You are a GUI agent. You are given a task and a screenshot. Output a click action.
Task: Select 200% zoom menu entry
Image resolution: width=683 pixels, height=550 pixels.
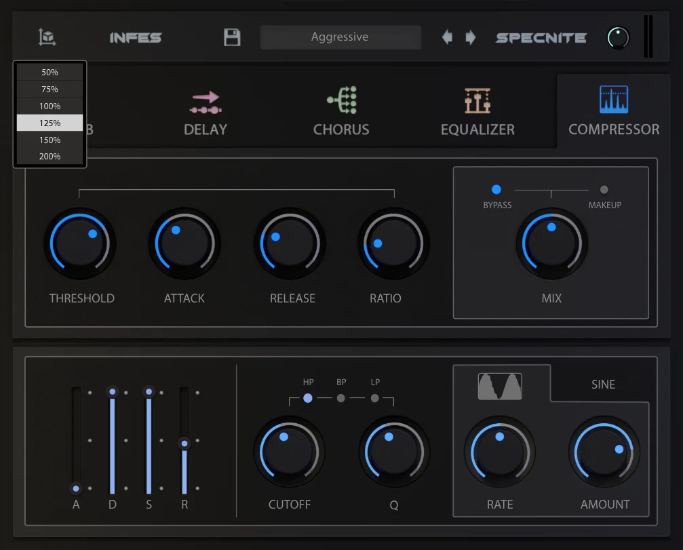(x=50, y=157)
